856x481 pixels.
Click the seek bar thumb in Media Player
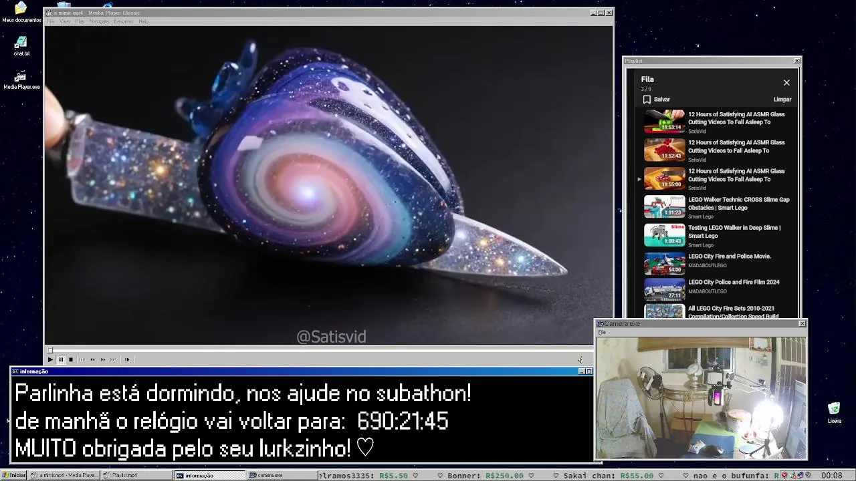[49, 350]
